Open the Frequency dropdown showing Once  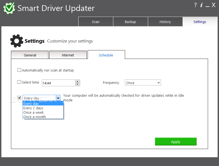(143, 82)
